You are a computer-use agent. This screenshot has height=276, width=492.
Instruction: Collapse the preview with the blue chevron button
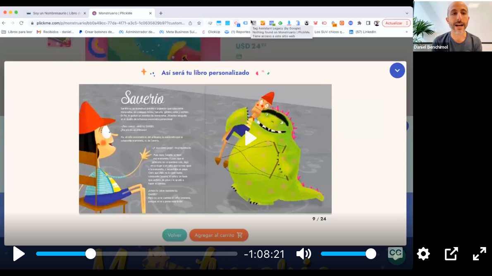397,71
